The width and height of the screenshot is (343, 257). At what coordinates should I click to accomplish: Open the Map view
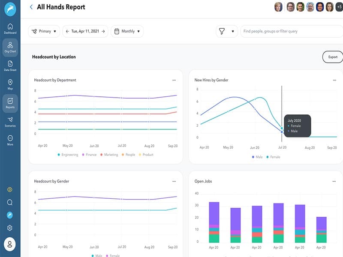coord(10,84)
